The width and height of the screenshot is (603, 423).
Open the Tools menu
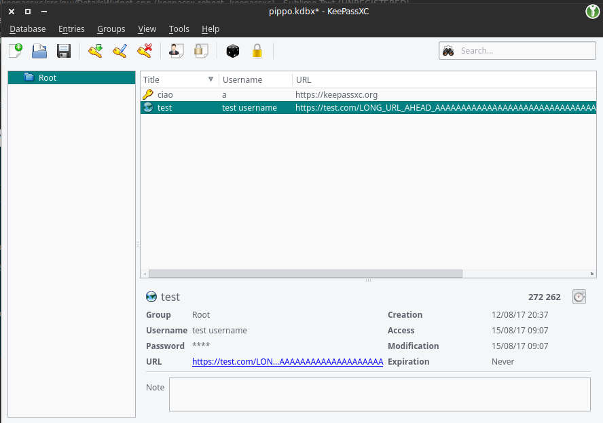coord(179,29)
